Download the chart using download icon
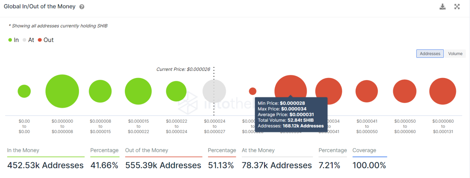The height and width of the screenshot is (178, 470). (x=442, y=7)
